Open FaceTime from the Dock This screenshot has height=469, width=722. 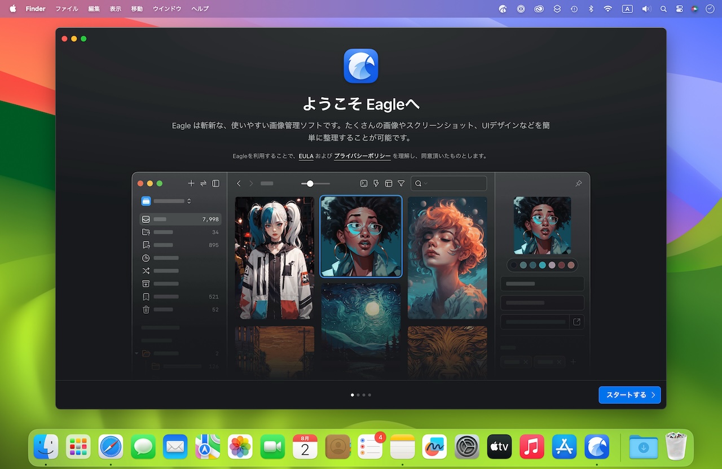tap(273, 447)
